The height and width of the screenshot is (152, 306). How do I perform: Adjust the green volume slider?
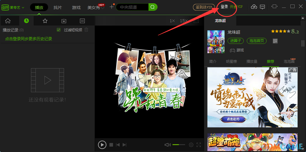[179, 145]
